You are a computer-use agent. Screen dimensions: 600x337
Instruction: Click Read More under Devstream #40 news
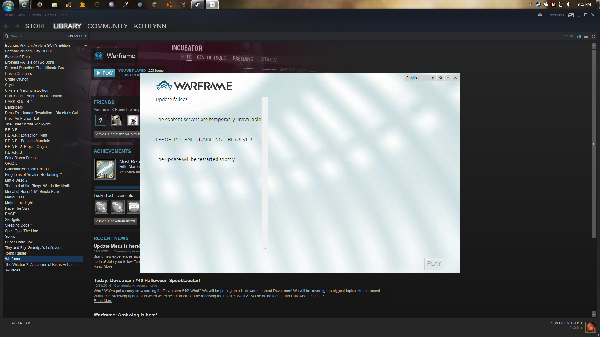pos(103,301)
